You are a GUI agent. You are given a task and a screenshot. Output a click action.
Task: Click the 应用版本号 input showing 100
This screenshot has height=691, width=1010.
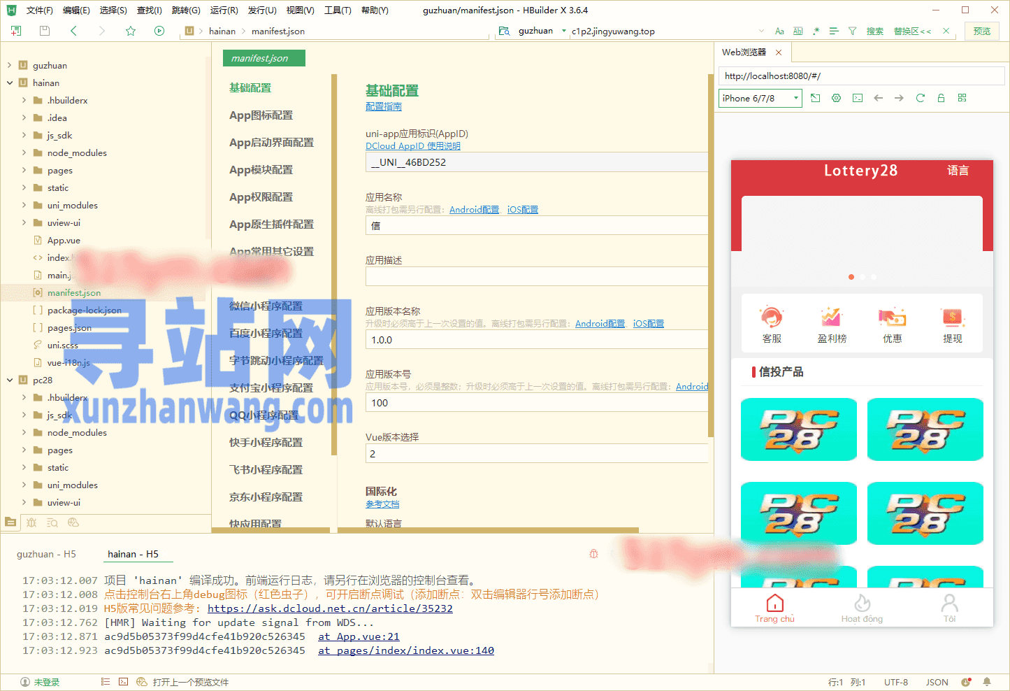click(x=536, y=403)
